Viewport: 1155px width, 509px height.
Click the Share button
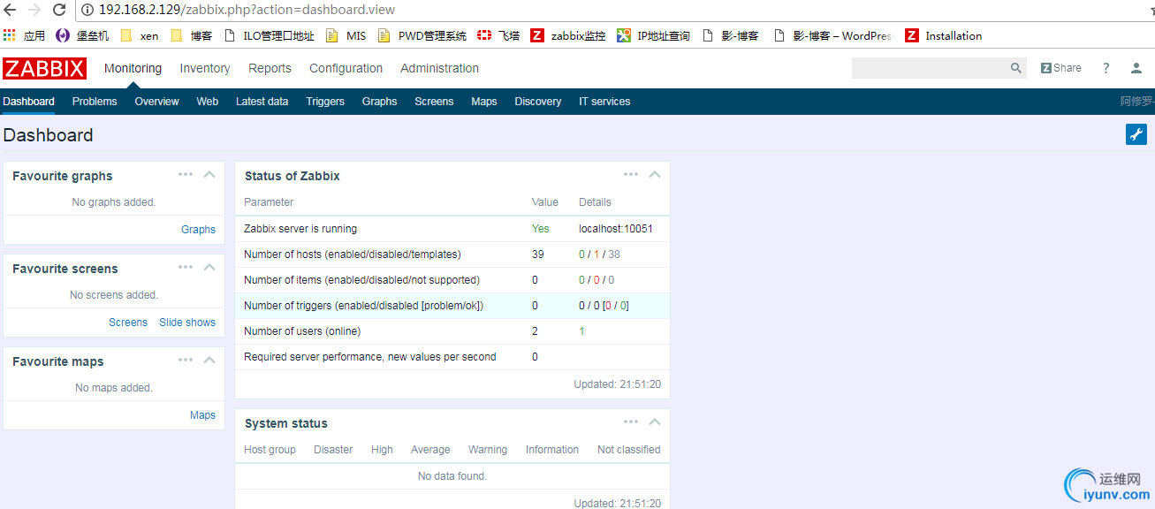click(1060, 68)
